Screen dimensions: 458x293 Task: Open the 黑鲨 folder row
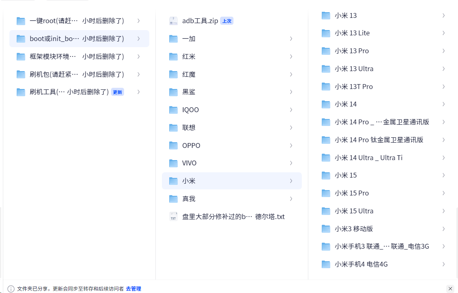(x=231, y=92)
